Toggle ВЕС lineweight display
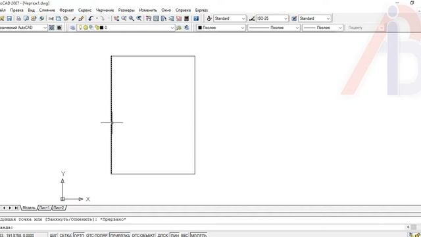421x237 pixels. tap(184, 235)
